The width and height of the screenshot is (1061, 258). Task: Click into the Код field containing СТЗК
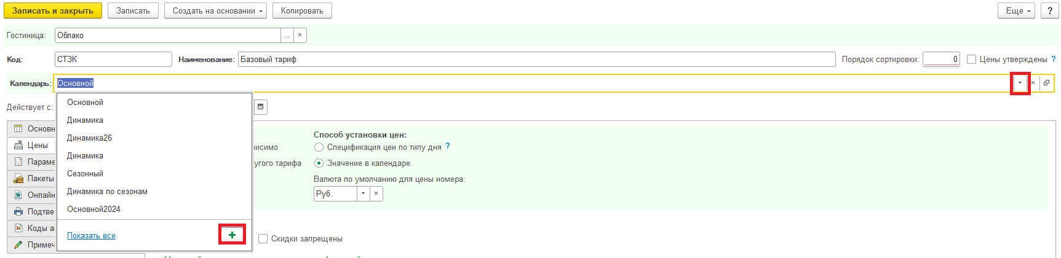point(113,59)
